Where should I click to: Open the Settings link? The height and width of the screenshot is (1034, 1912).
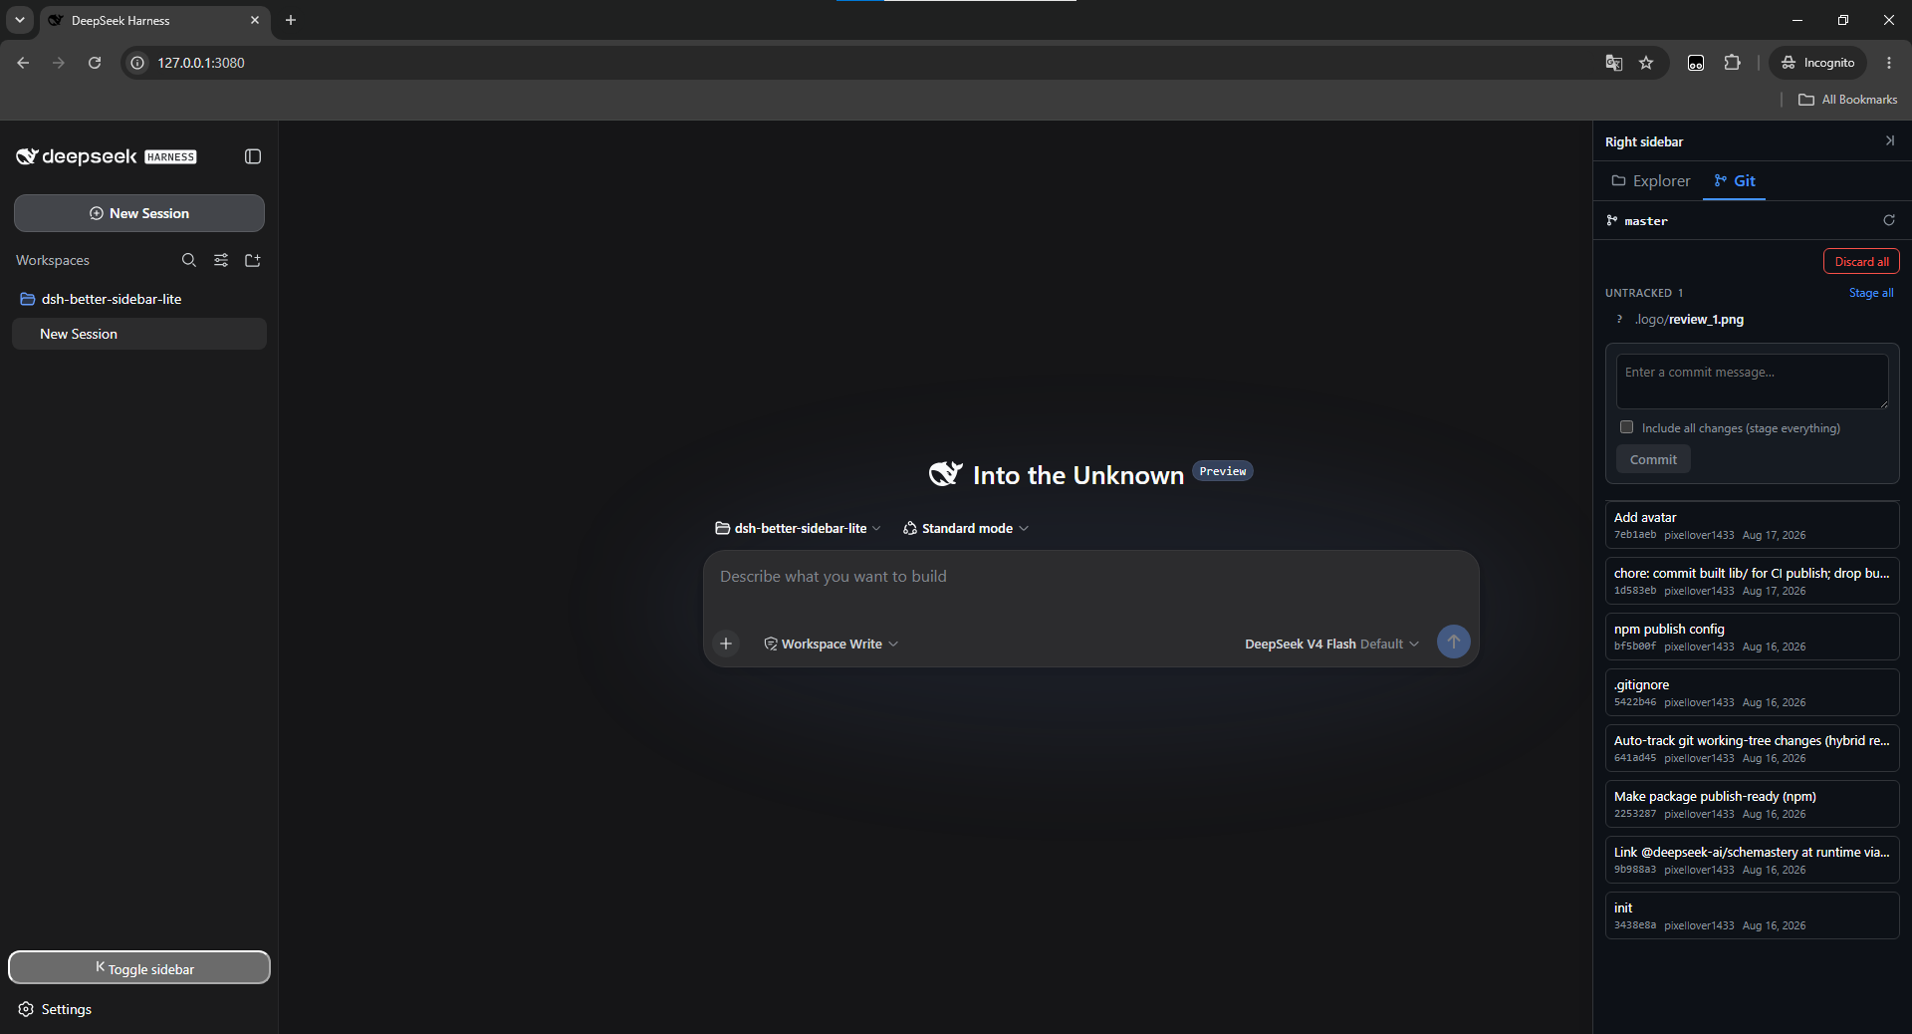click(x=67, y=1009)
